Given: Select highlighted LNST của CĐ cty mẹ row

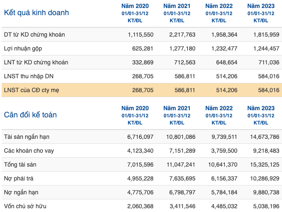Looking at the screenshot, I should tap(142, 90).
